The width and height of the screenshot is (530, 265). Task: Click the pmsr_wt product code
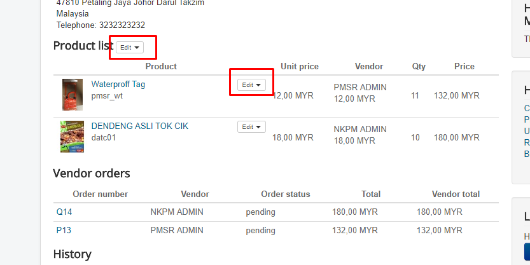coord(107,96)
